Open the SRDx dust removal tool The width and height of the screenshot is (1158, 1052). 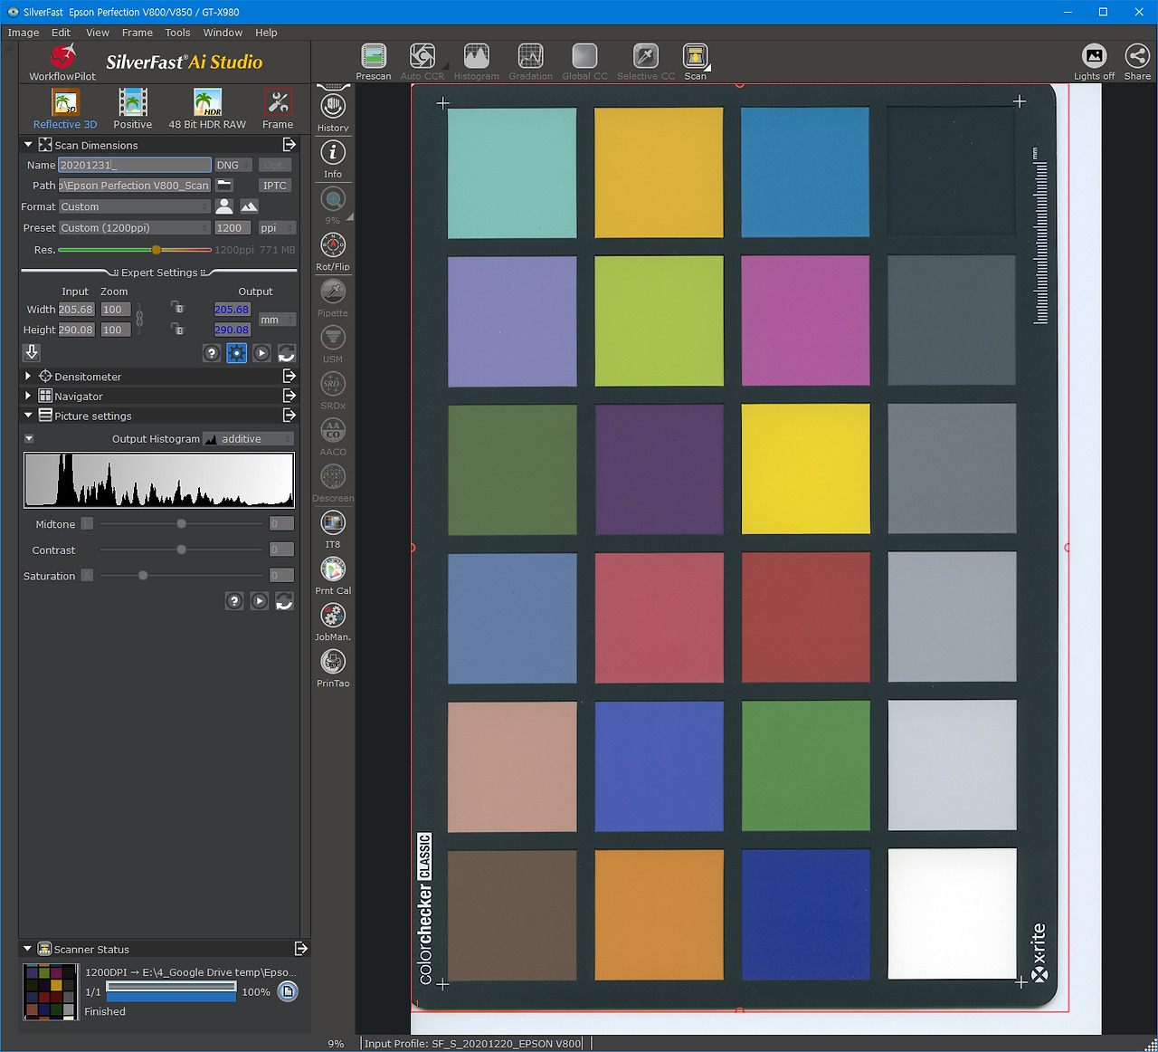tap(333, 384)
